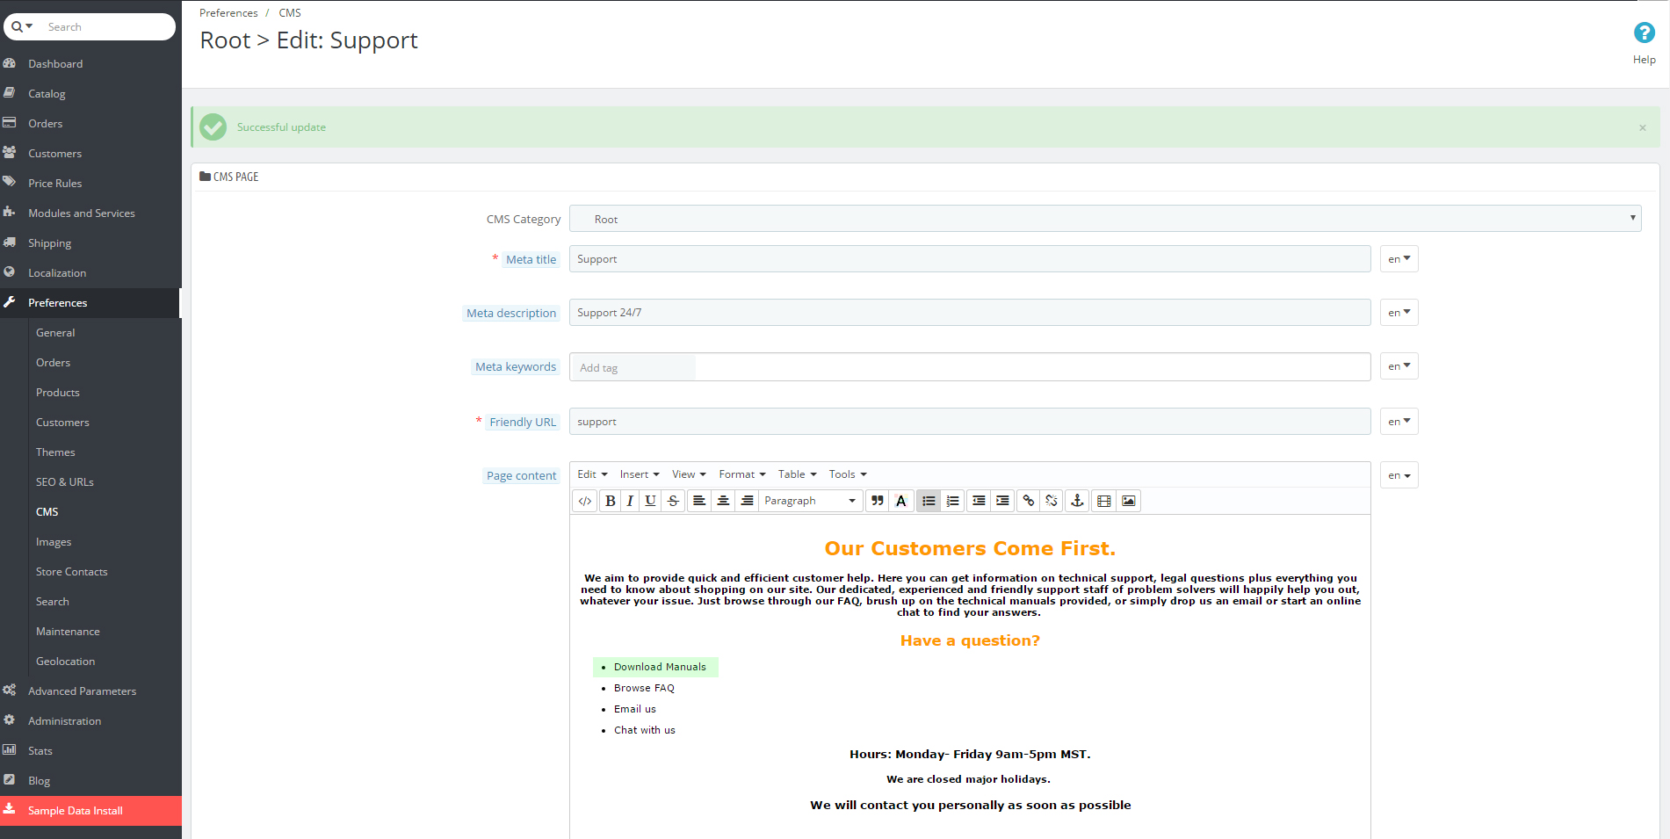The height and width of the screenshot is (839, 1670).
Task: Toggle bold formatting in editor
Action: click(611, 501)
